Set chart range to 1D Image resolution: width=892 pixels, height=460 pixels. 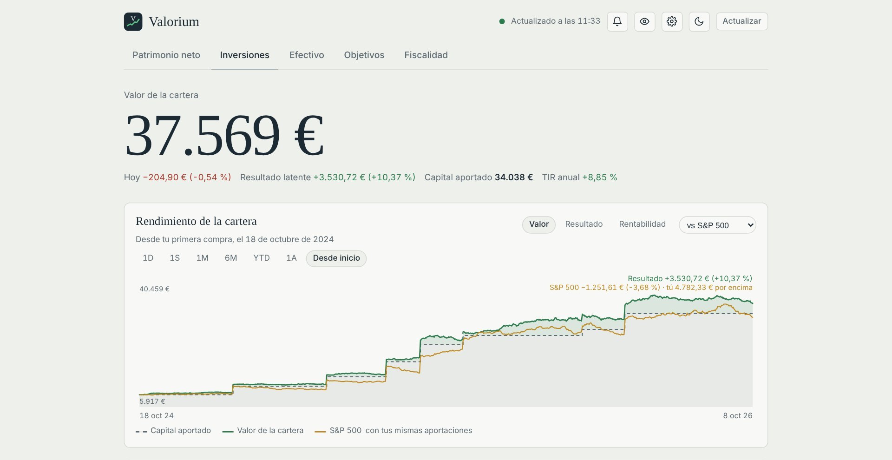pos(148,258)
